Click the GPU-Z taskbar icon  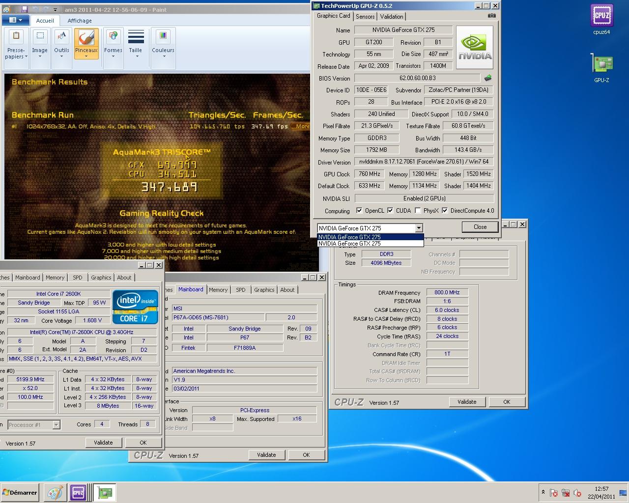[x=104, y=493]
